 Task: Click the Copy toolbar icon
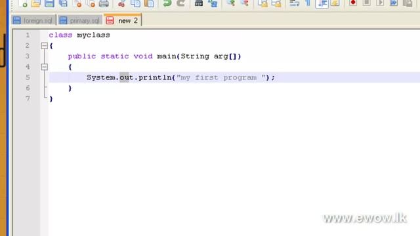tap(136, 3)
